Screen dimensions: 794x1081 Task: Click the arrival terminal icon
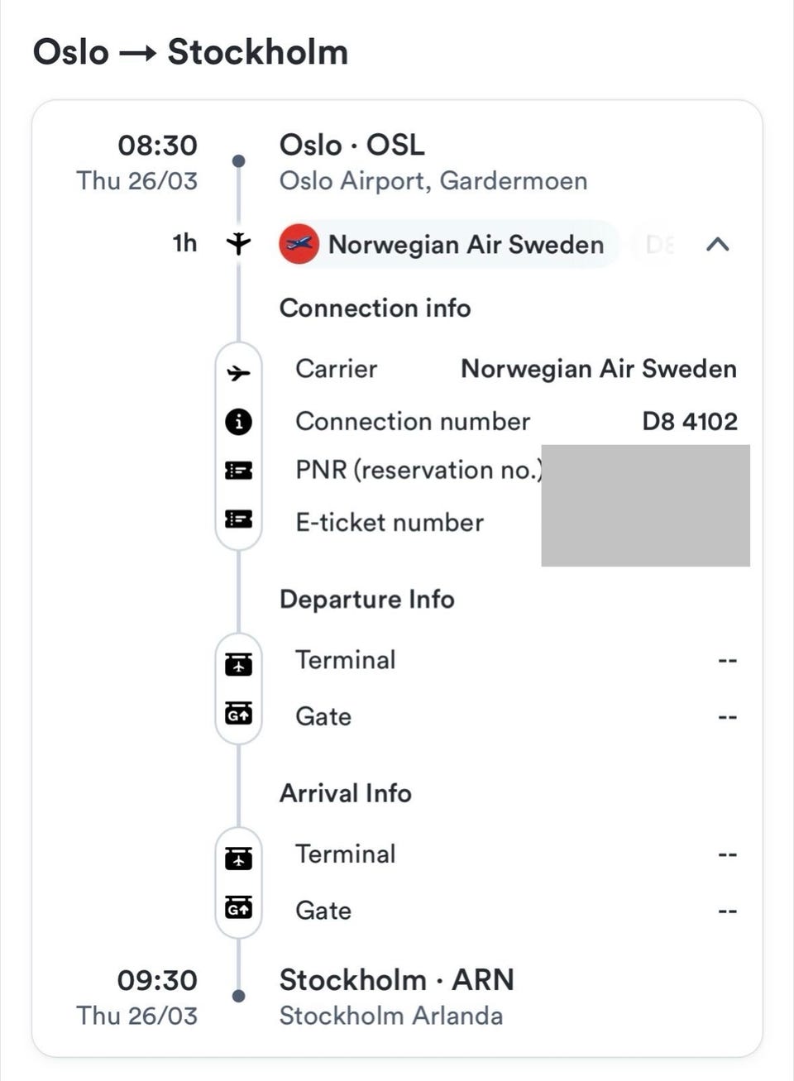(238, 858)
